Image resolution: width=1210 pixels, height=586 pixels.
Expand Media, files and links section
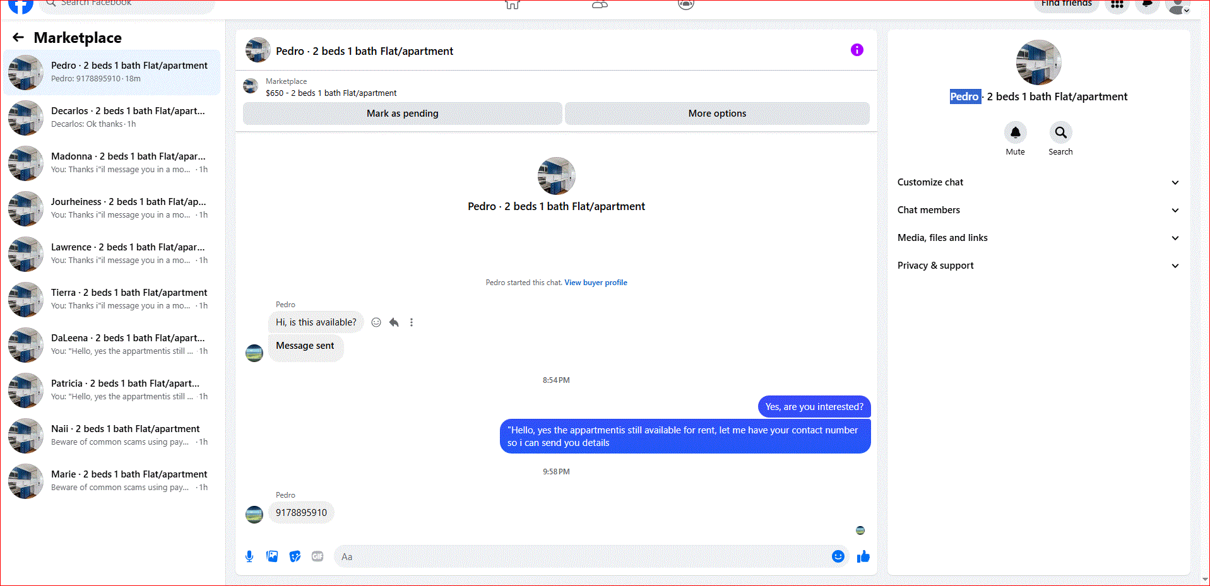1038,238
